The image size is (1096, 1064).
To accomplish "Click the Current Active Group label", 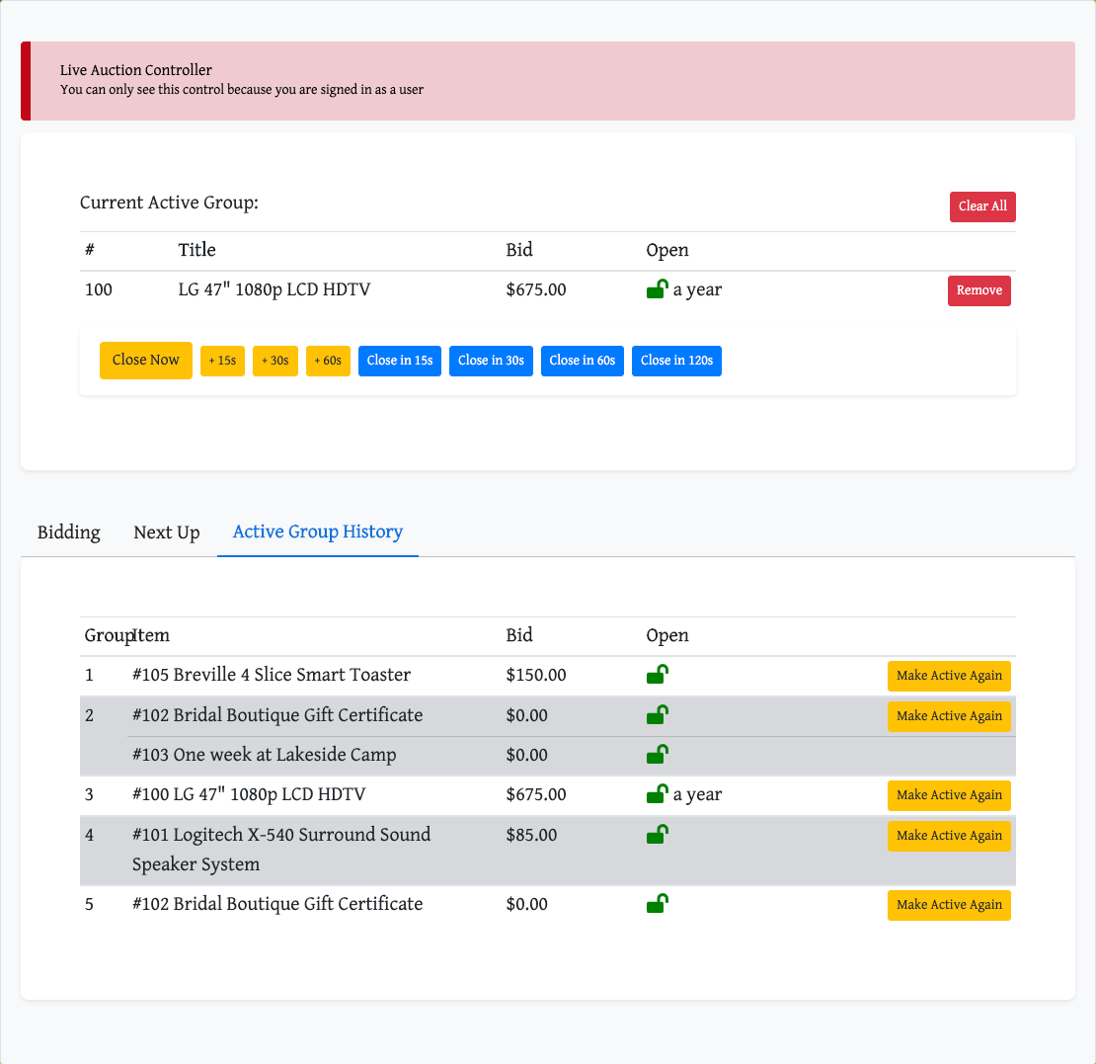I will pyautogui.click(x=169, y=203).
